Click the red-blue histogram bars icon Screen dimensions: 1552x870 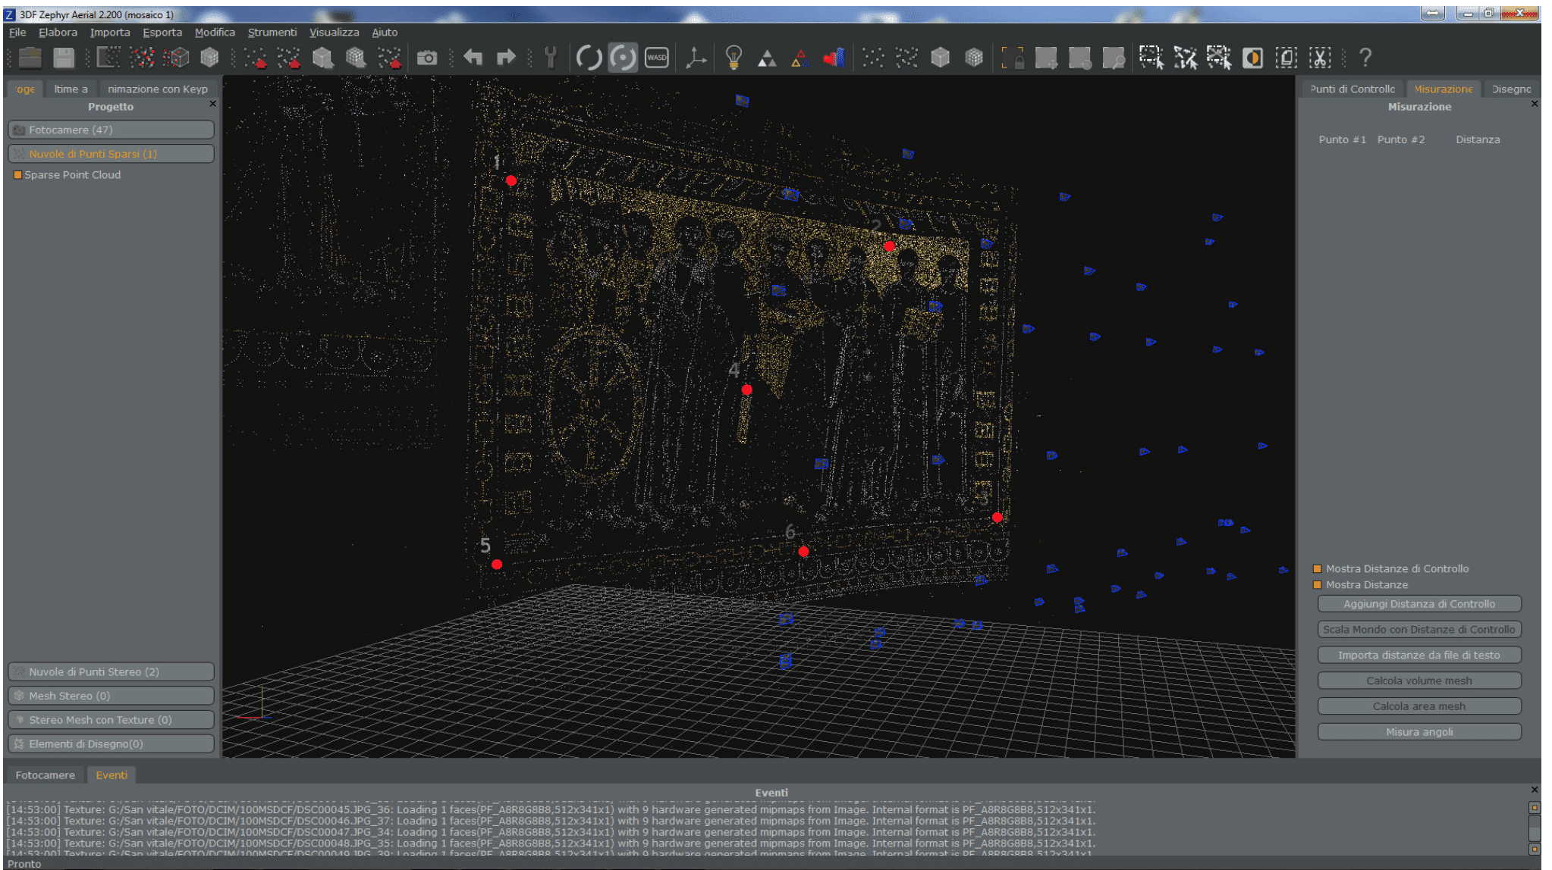834,58
